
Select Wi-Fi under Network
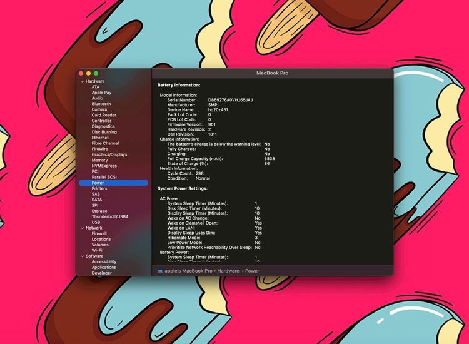97,250
